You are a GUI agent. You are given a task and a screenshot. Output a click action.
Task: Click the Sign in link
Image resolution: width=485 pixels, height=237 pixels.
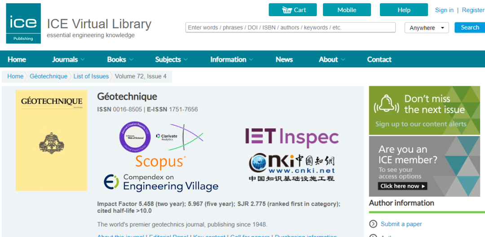pyautogui.click(x=444, y=10)
